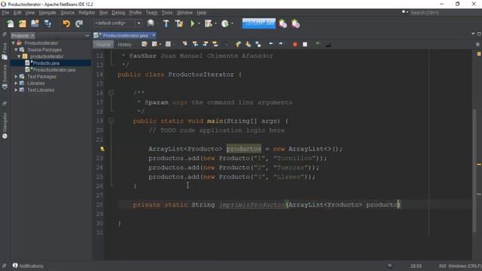Toggle Highlight Search editor icon
The image size is (482, 271).
point(215,44)
